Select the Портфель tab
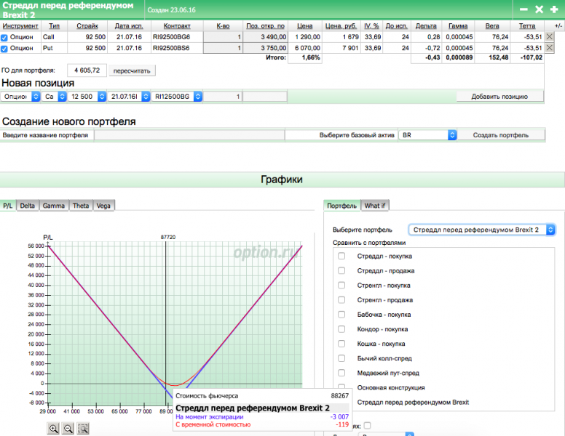This screenshot has height=436, width=565. 341,206
